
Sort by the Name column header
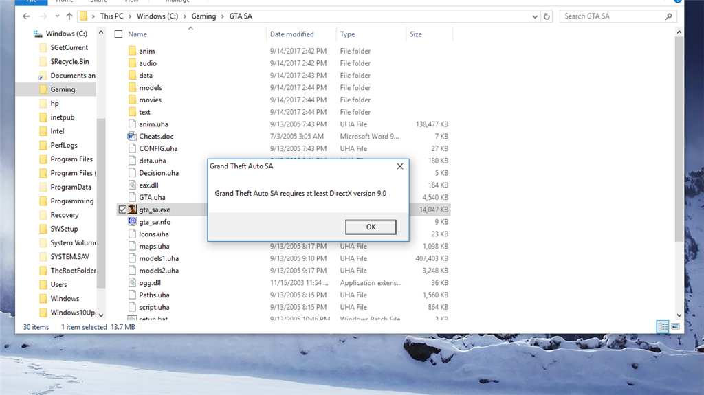(137, 34)
